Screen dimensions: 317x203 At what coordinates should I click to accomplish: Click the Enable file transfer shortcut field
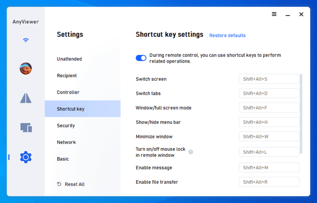pyautogui.click(x=269, y=182)
